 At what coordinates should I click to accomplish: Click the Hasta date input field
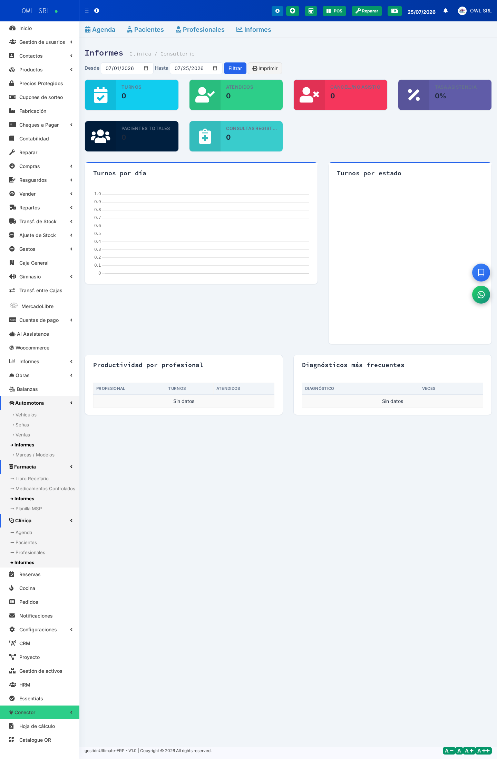(x=196, y=68)
